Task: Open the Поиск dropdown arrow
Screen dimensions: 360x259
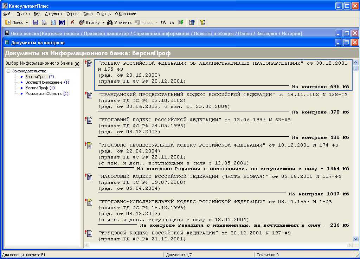Action: tap(27, 22)
